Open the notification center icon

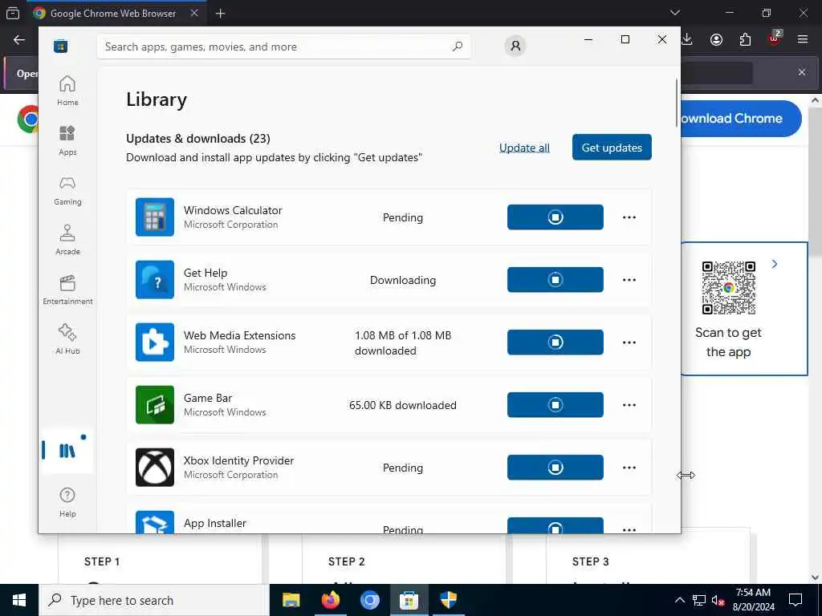point(796,600)
